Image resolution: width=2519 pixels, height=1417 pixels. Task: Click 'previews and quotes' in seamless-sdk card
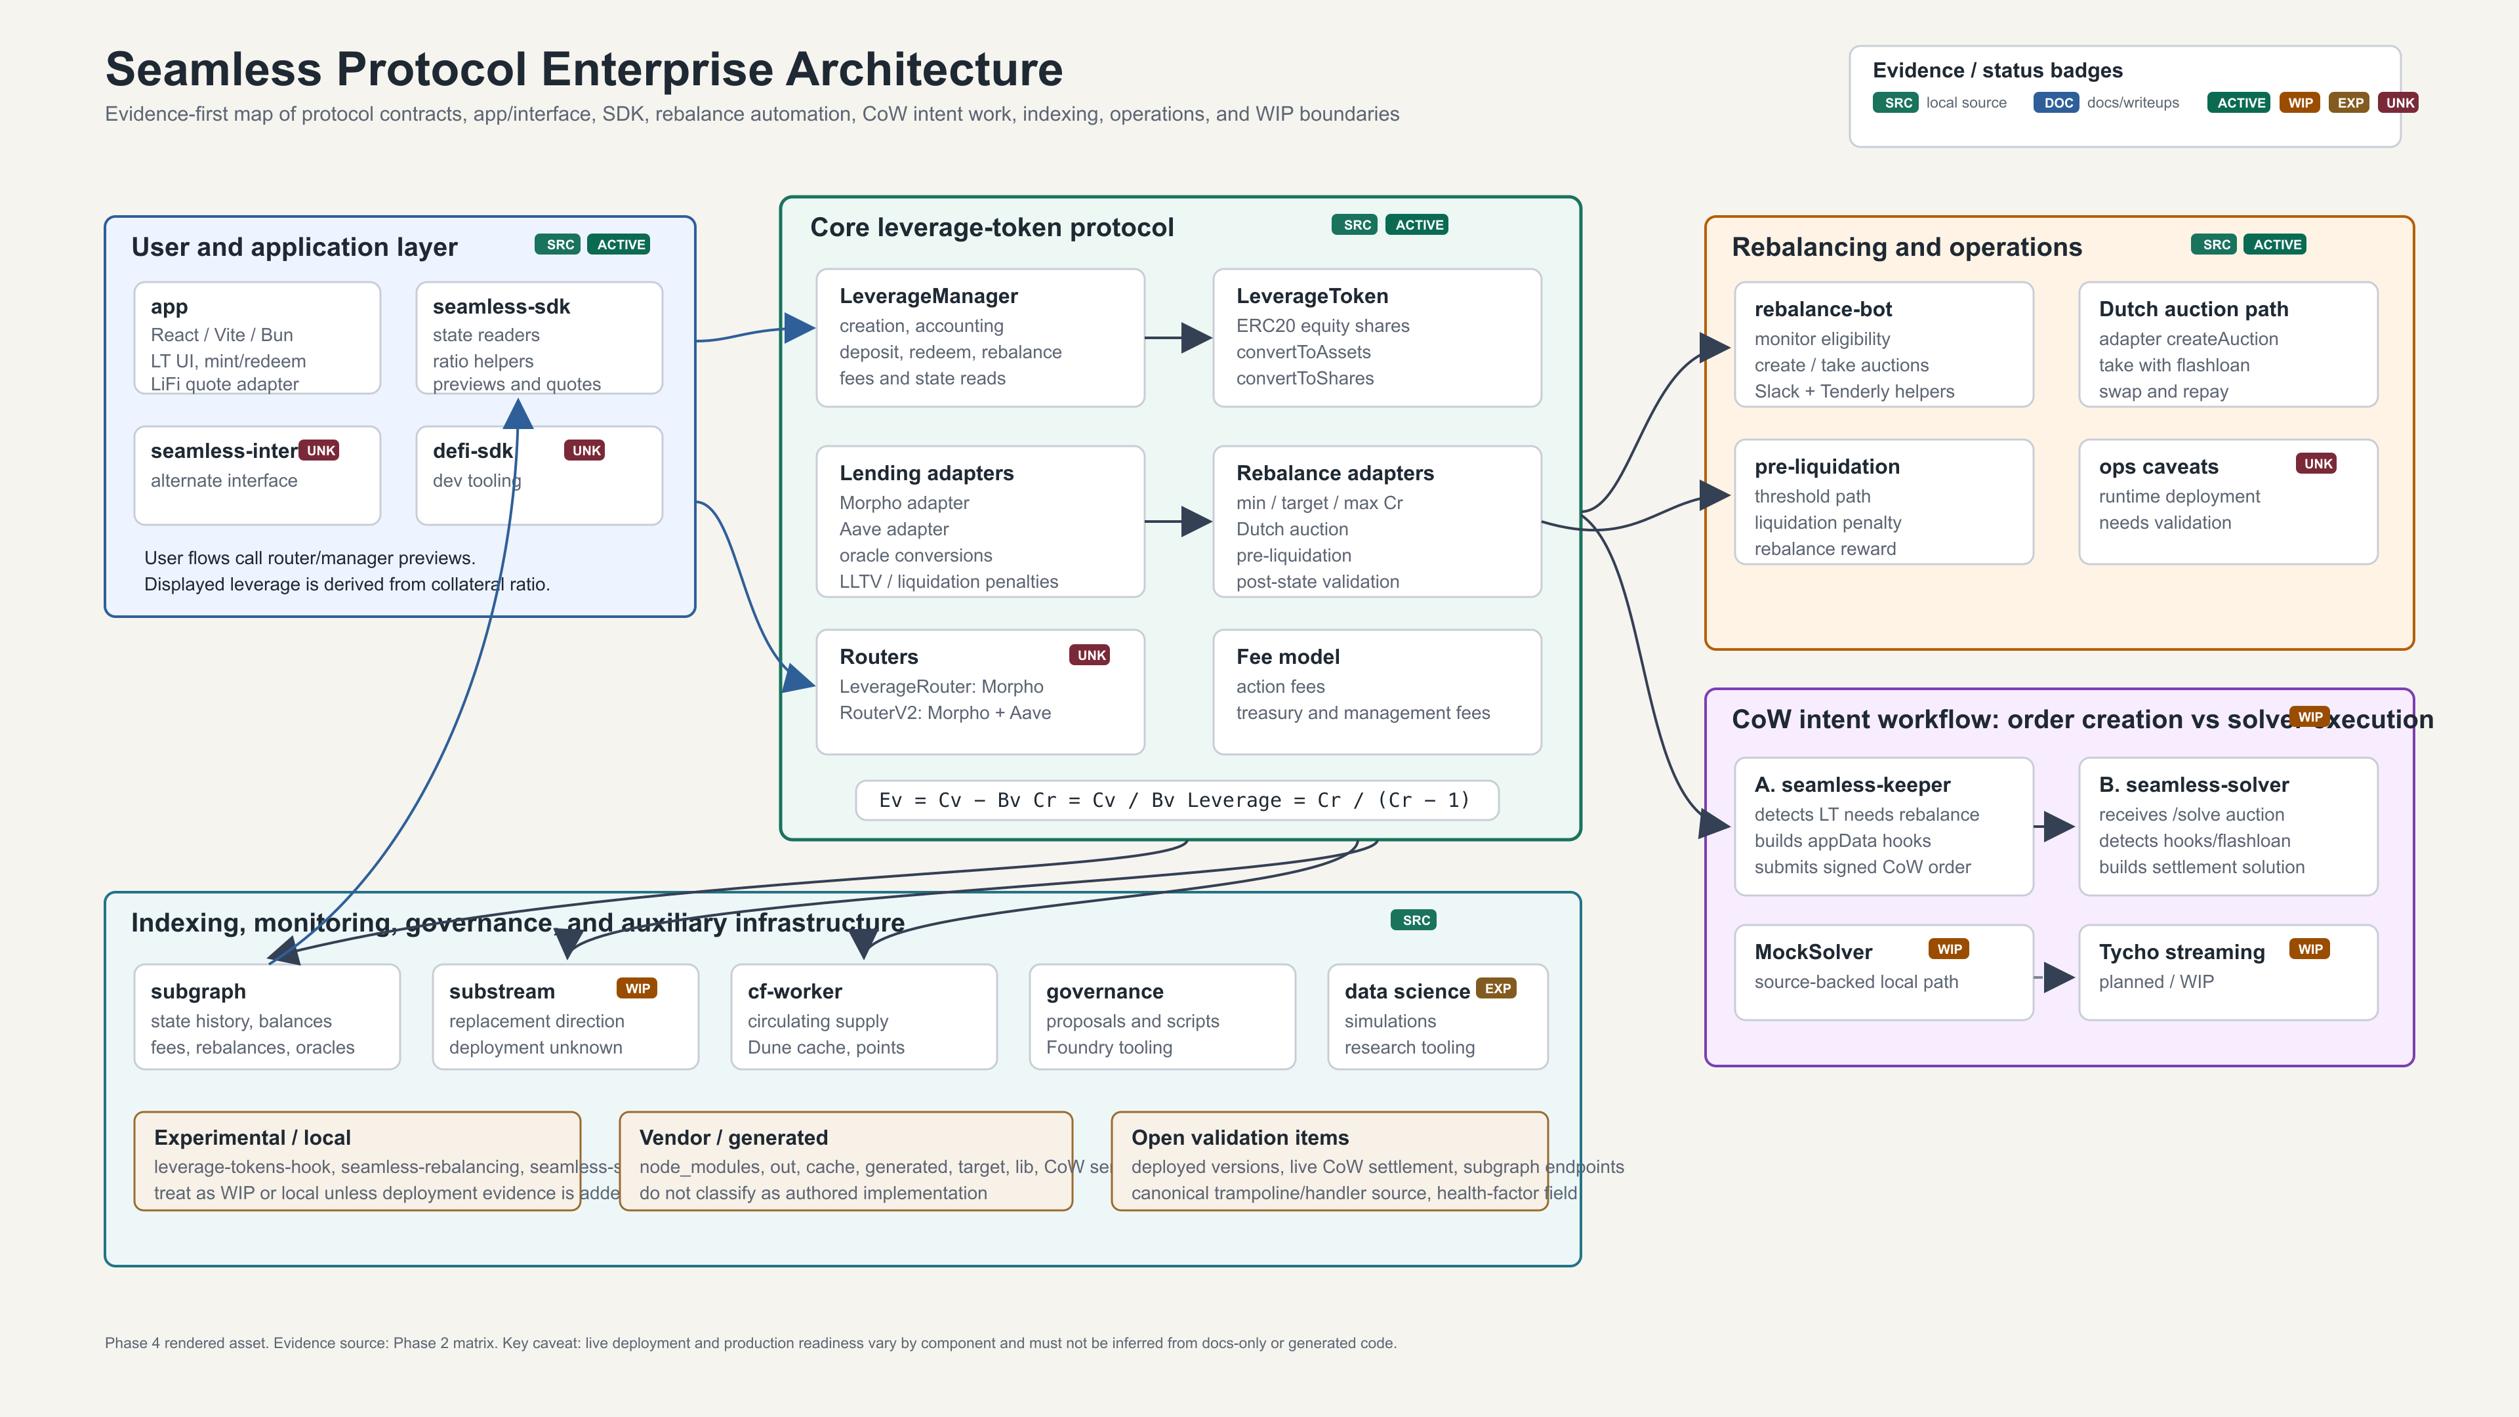(516, 384)
